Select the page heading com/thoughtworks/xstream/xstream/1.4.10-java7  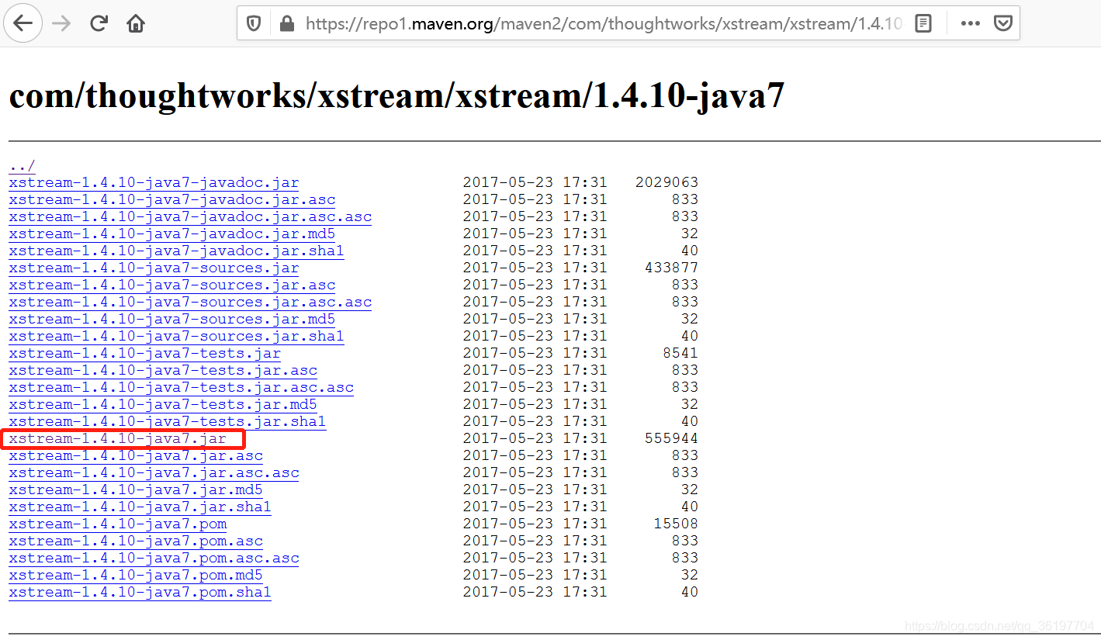tap(396, 96)
